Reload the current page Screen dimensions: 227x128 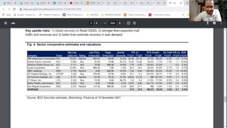[x=14, y=9]
